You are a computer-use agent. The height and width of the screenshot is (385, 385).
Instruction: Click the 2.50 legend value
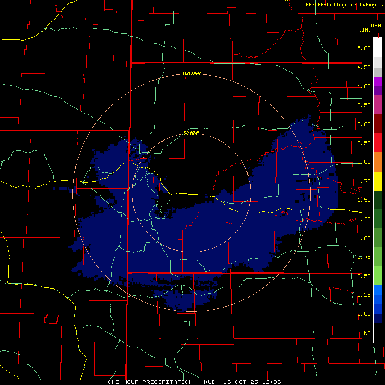coord(364,143)
